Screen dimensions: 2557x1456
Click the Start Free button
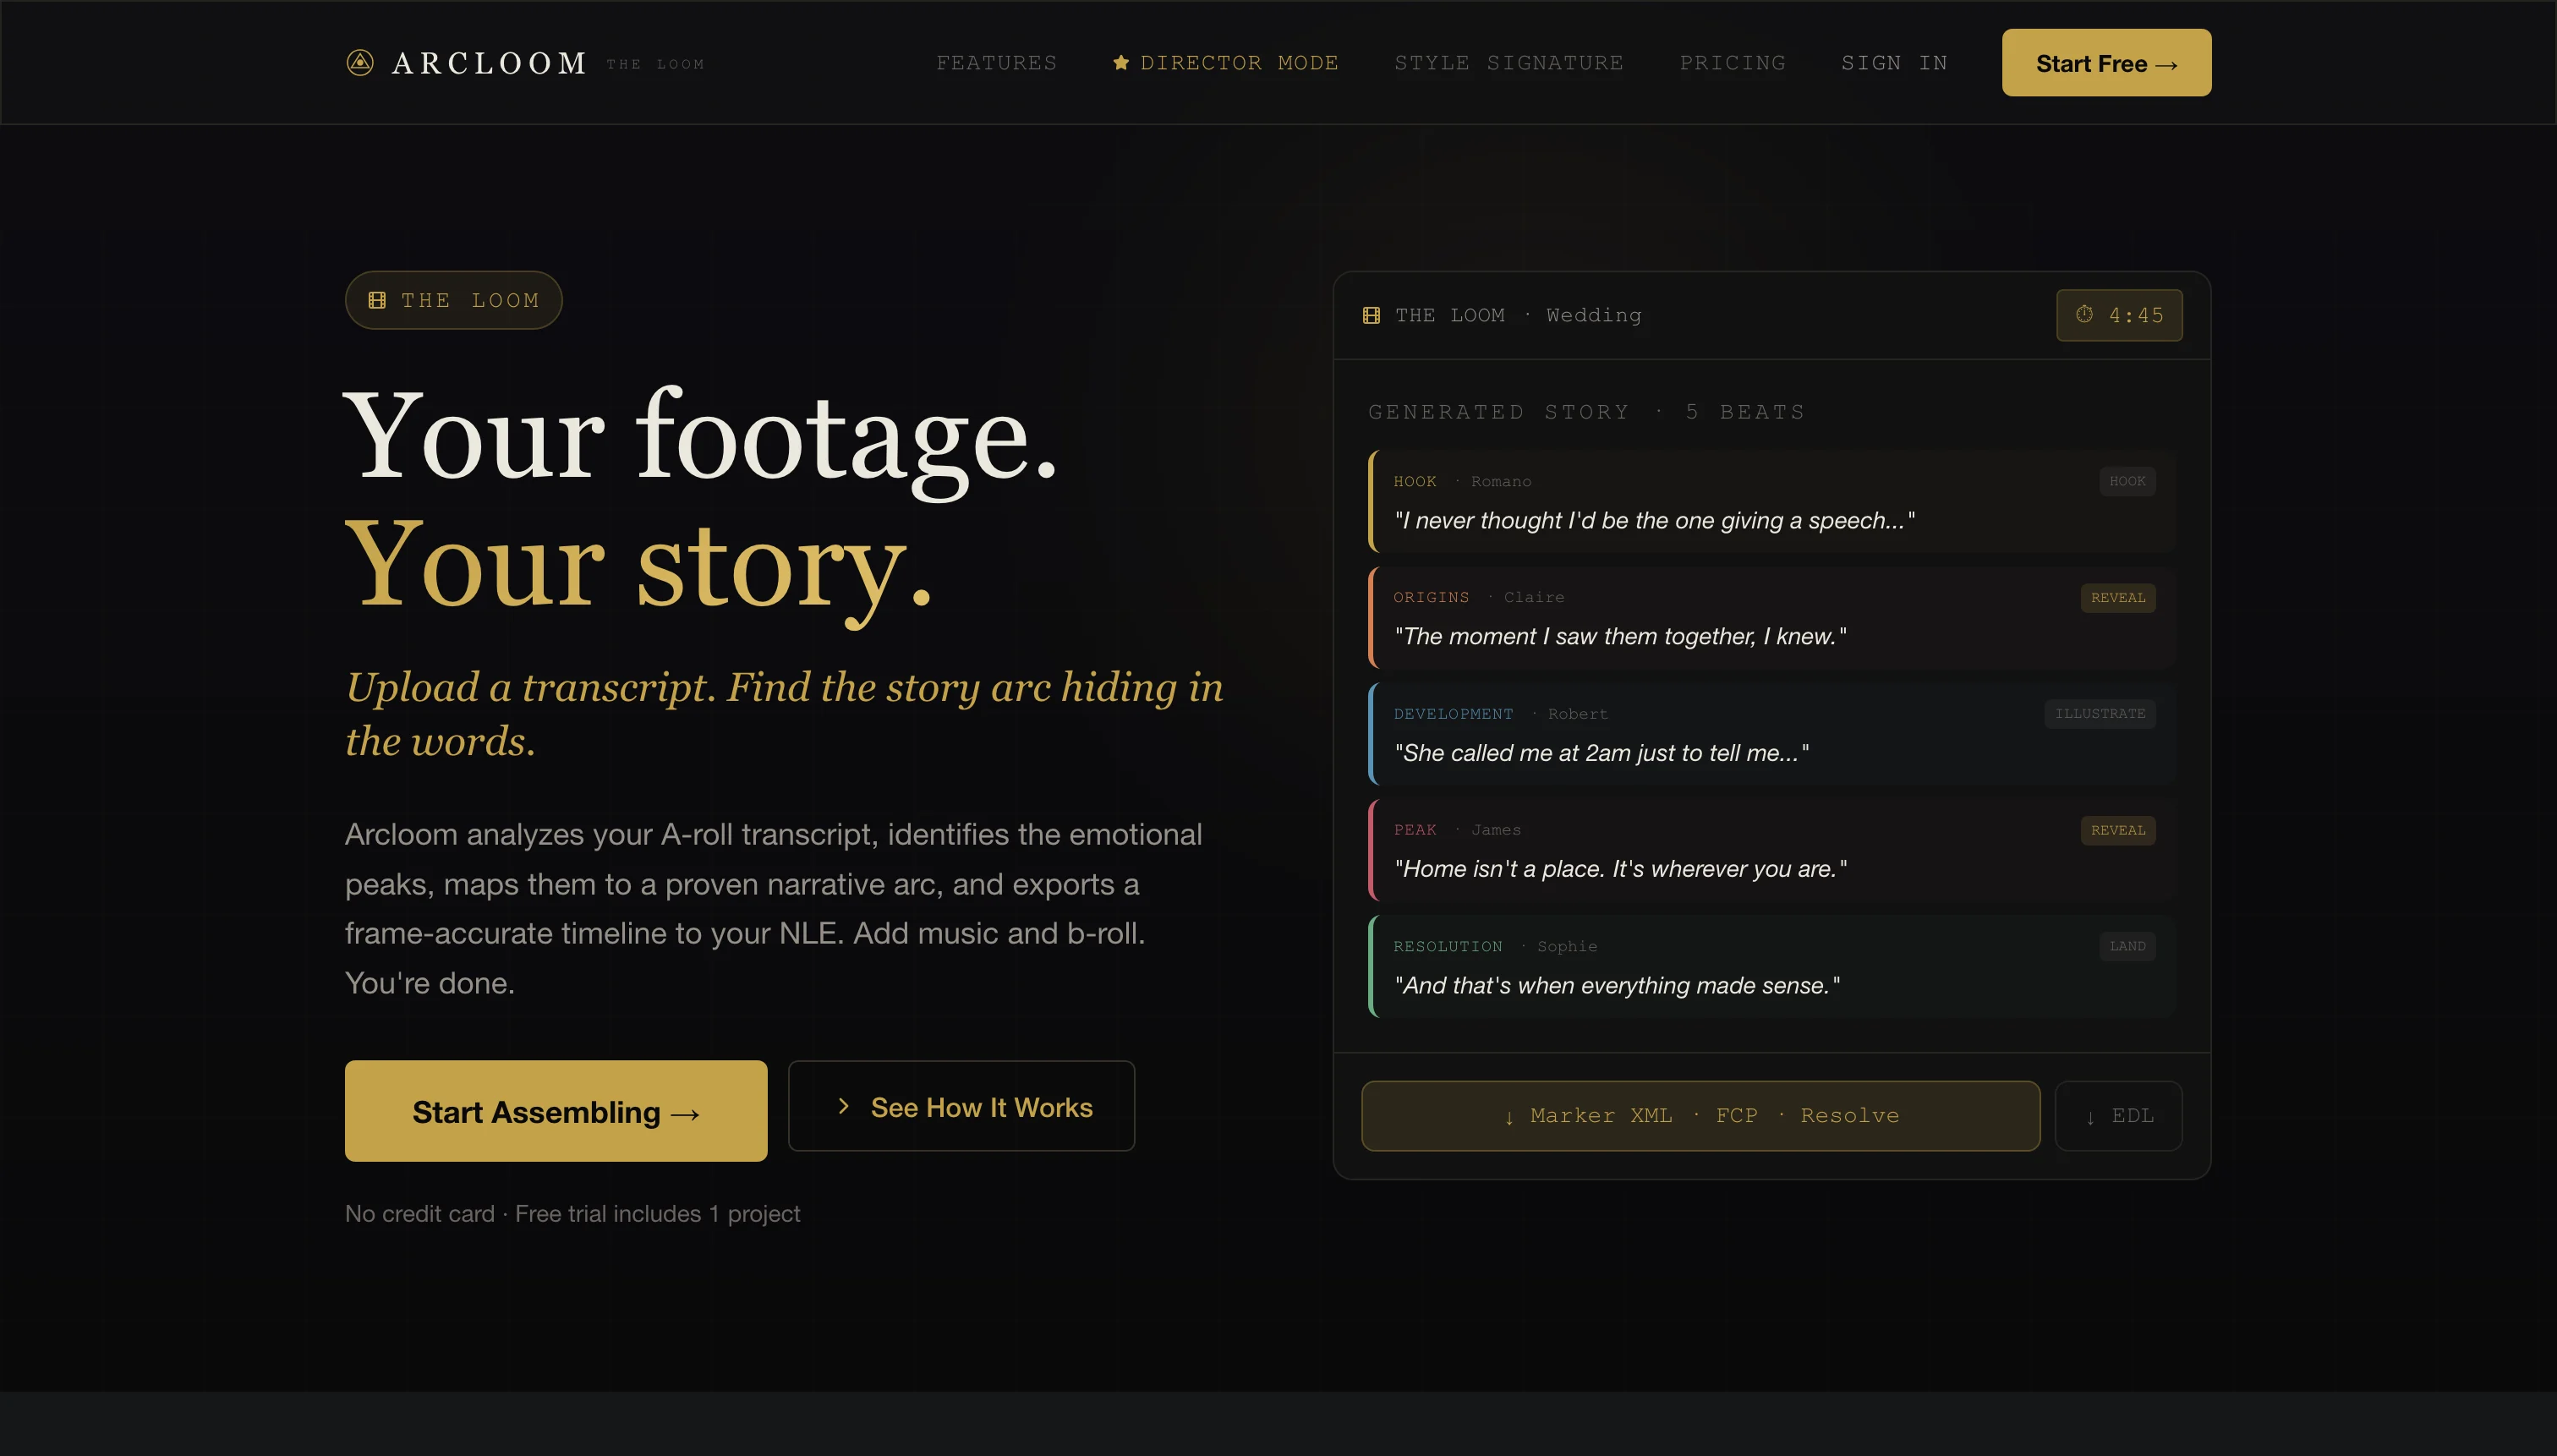coord(2106,63)
